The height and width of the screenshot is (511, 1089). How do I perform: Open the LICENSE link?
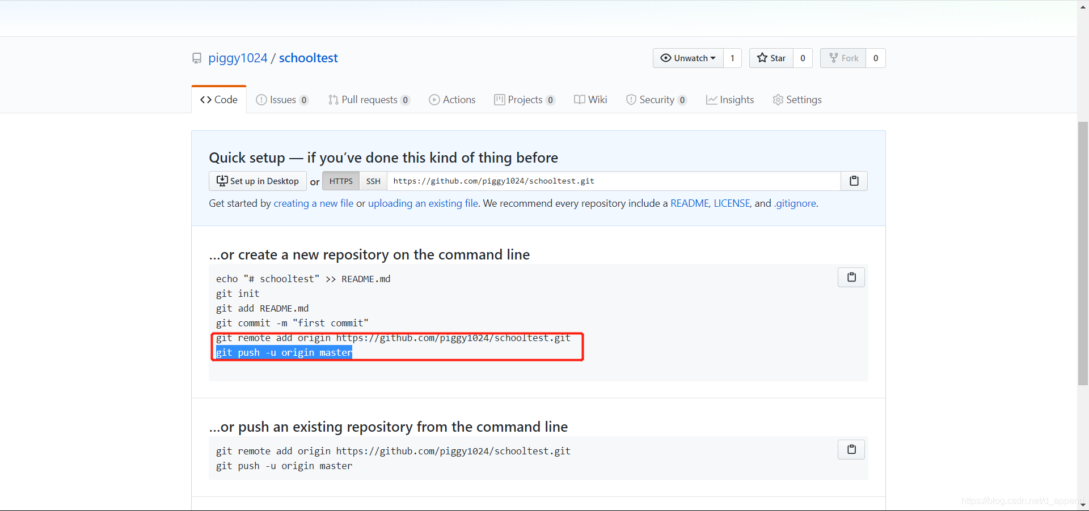pyautogui.click(x=732, y=203)
